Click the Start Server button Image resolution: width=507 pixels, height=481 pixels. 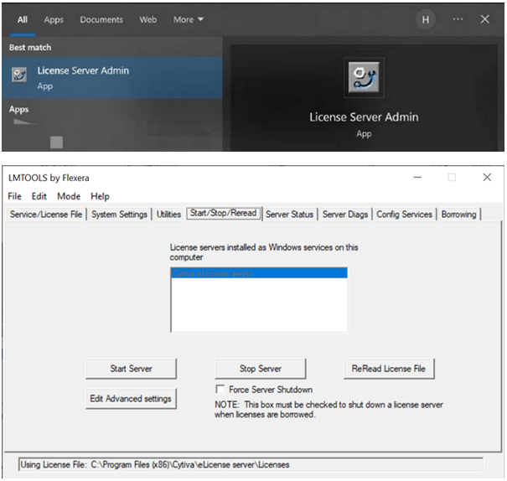tap(131, 369)
